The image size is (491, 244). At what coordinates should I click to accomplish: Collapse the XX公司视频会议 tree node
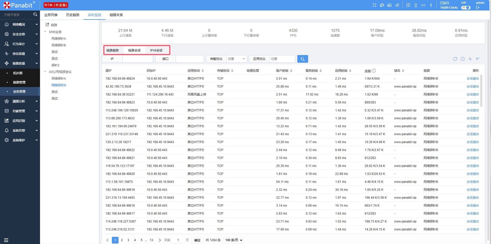tap(45, 72)
